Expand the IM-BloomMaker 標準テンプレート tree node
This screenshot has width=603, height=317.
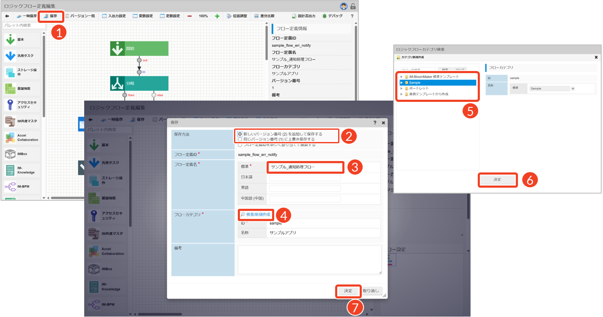tap(401, 77)
